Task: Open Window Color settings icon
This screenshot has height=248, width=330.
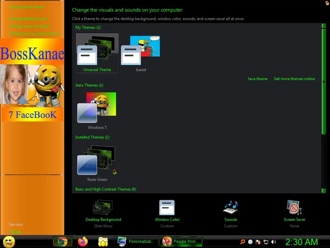Action: pos(167,208)
